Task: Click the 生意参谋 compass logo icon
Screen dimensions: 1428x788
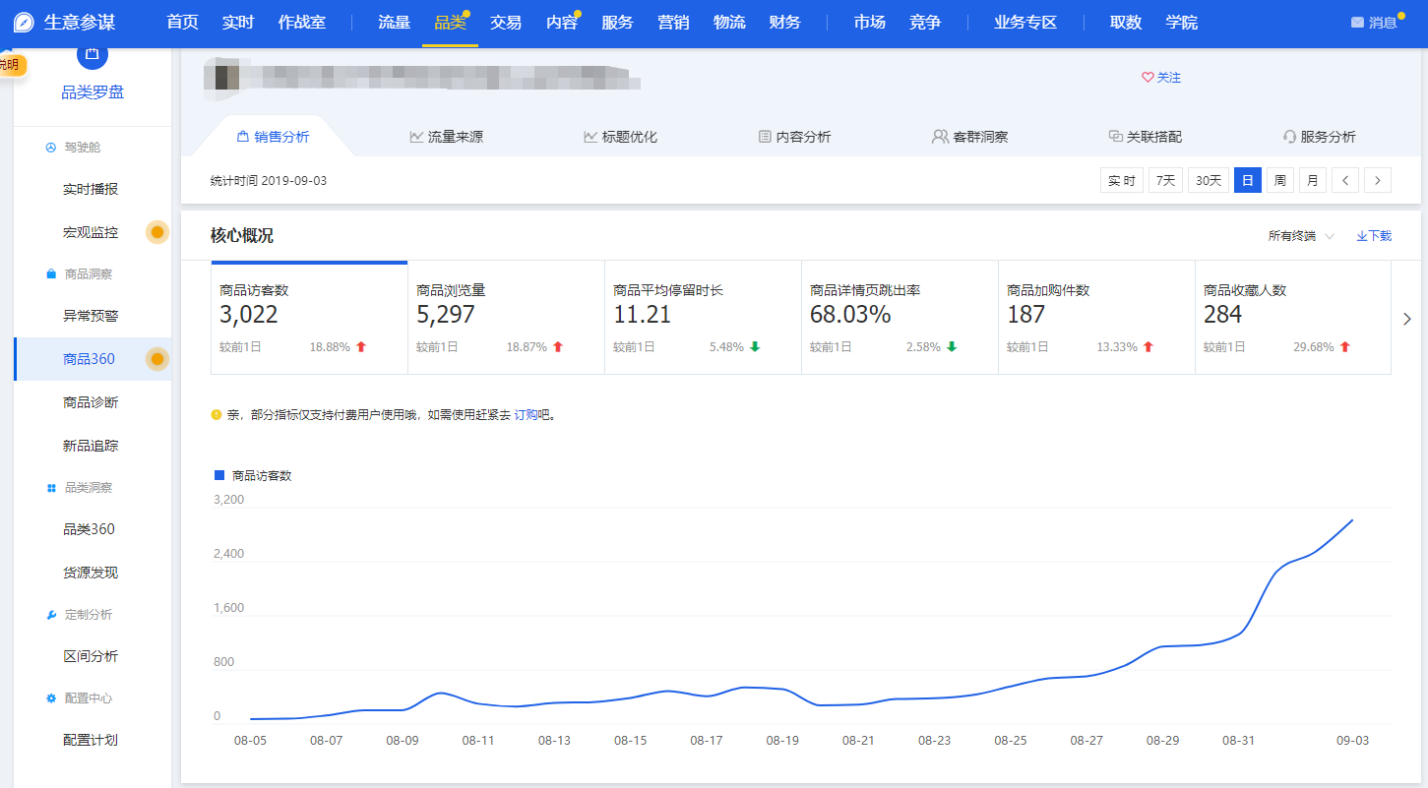Action: pos(24,23)
